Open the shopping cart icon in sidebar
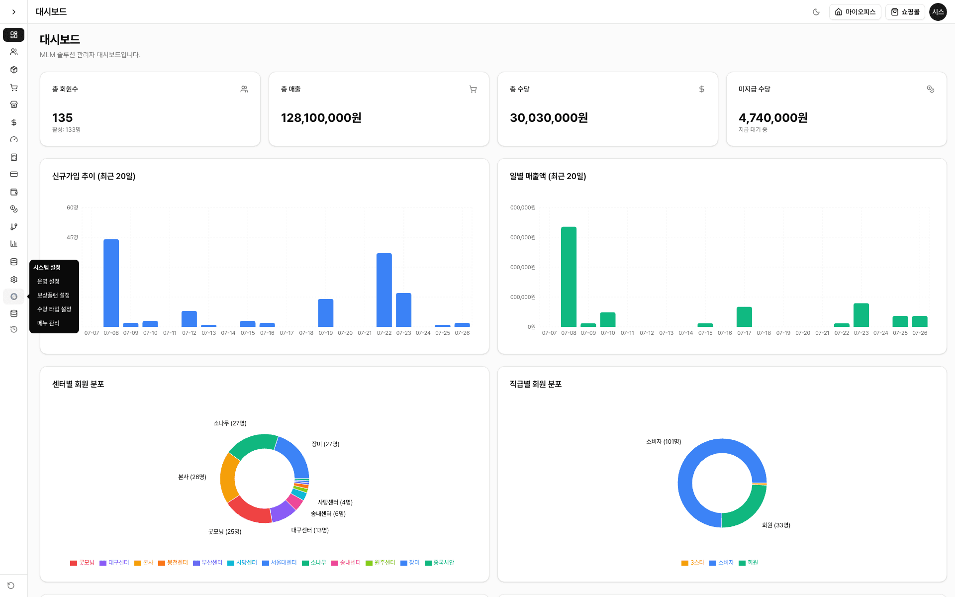This screenshot has height=597, width=955. (14, 88)
